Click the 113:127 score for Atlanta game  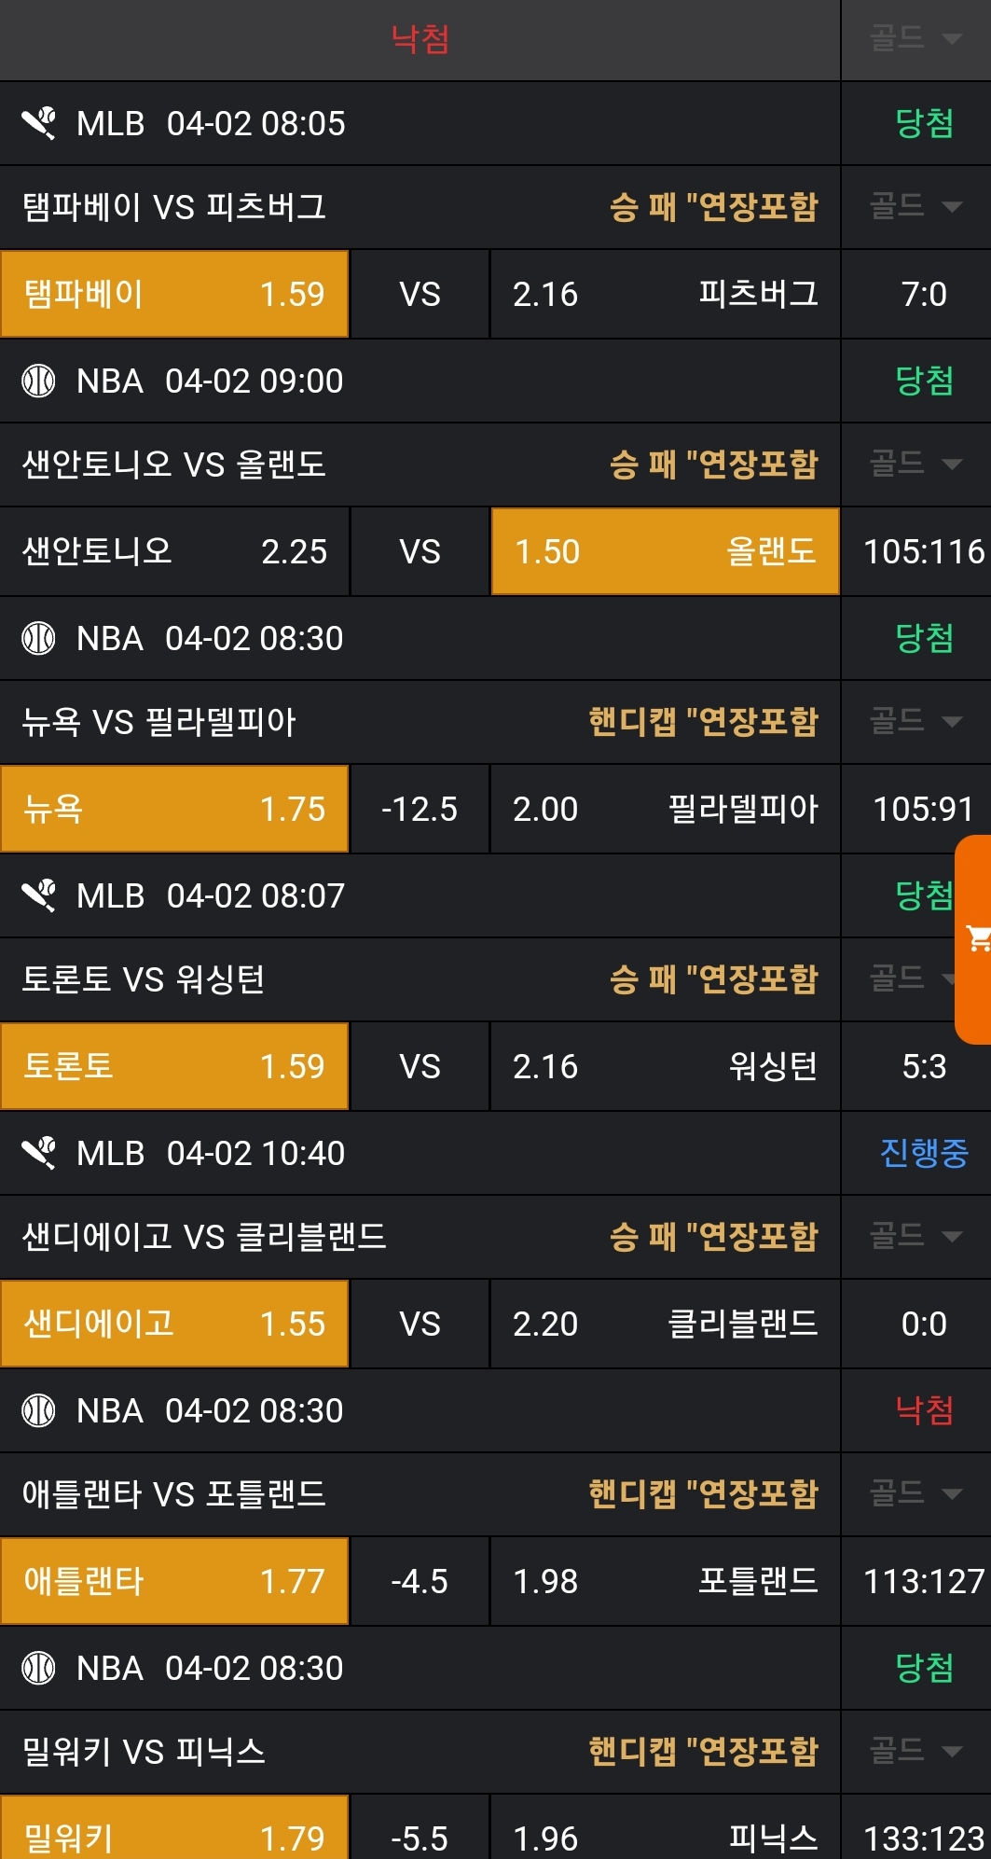[923, 1581]
